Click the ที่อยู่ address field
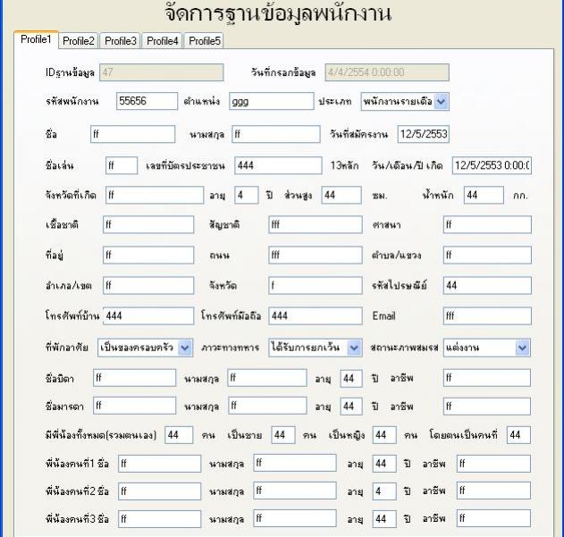This screenshot has width=564, height=537. click(x=148, y=255)
